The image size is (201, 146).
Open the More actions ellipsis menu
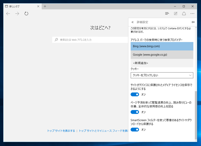[192, 14]
